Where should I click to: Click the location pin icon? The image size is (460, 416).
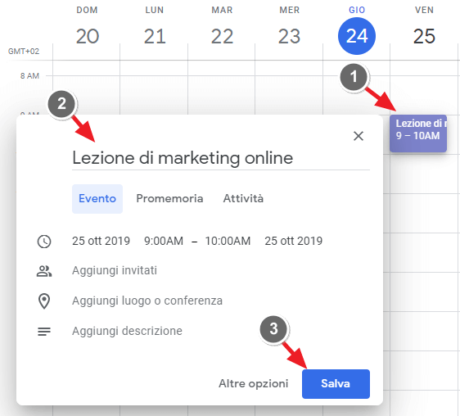pos(44,301)
